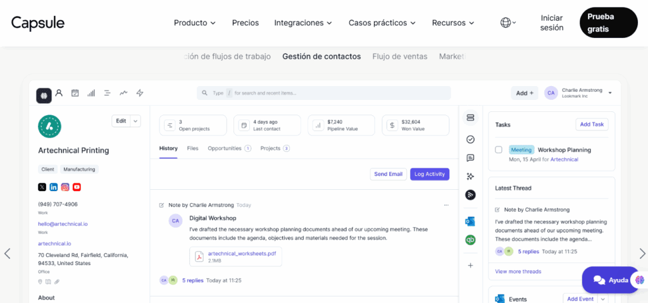Open the comments chat sidebar icon
648x303 pixels.
coord(470,158)
